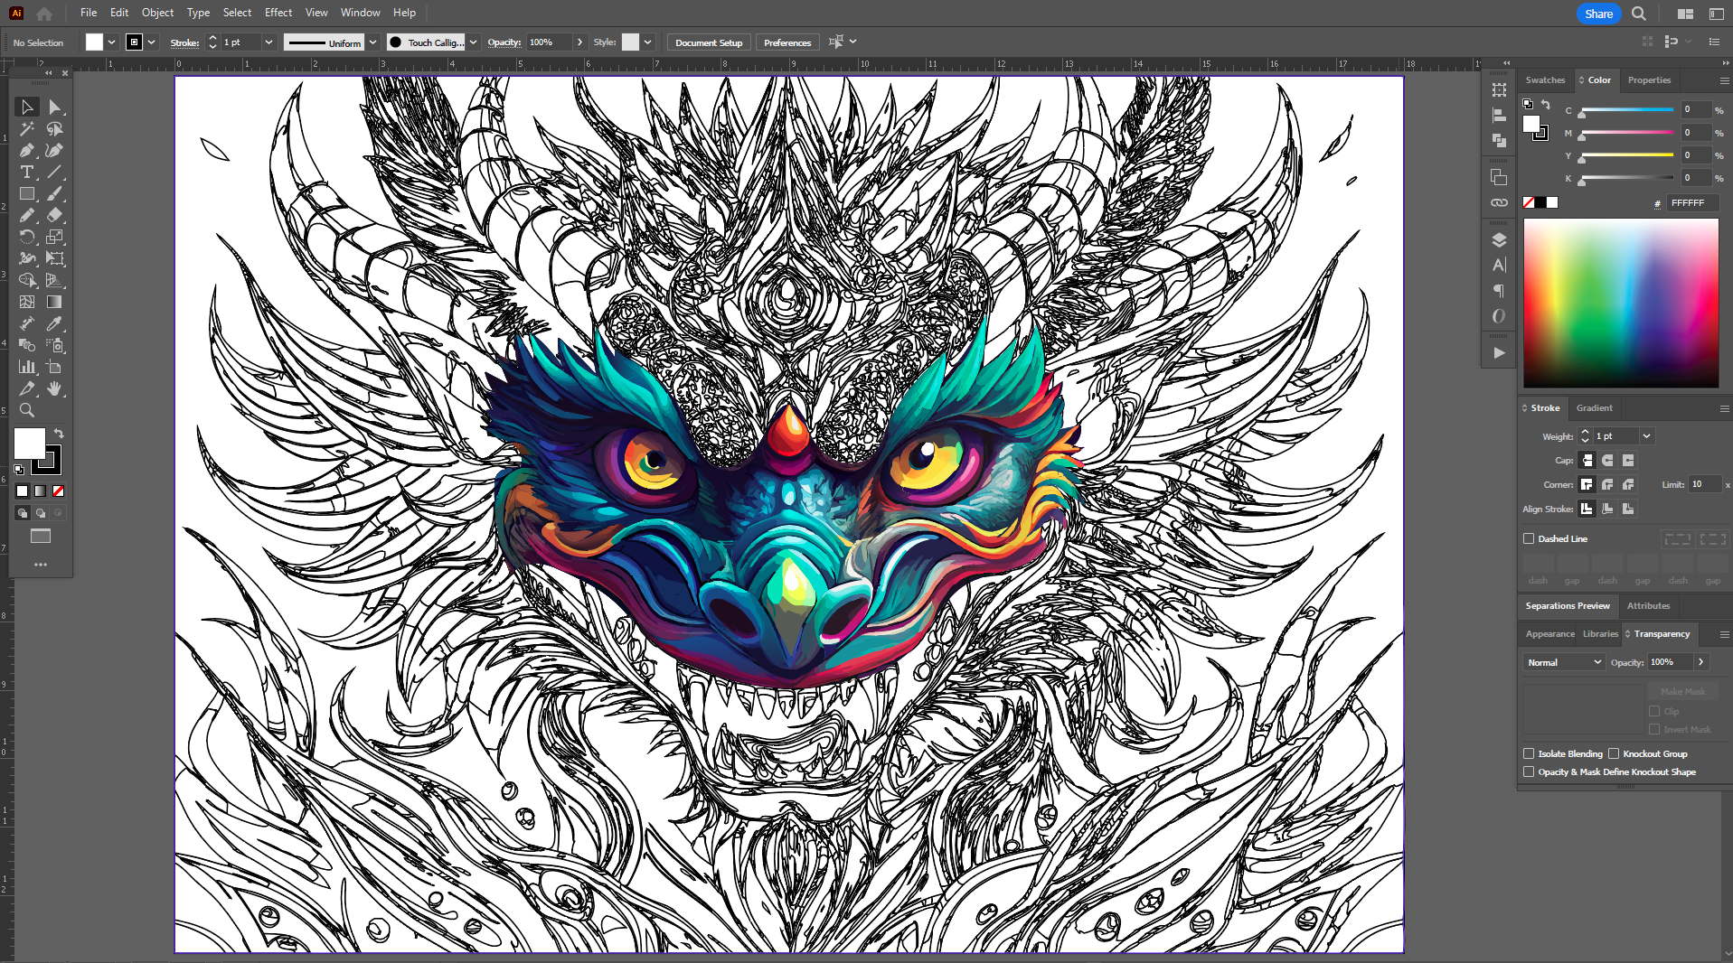1733x963 pixels.
Task: Select the Rotate tool
Action: click(x=27, y=237)
